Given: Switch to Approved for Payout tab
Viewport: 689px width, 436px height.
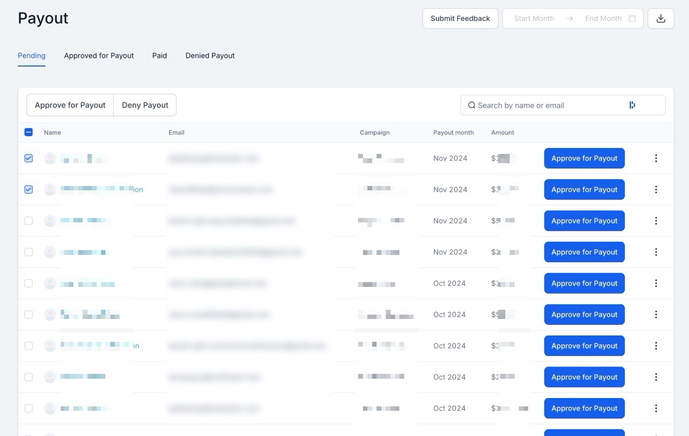Looking at the screenshot, I should pos(99,56).
